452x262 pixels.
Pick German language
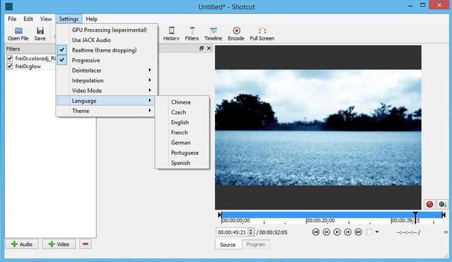pyautogui.click(x=182, y=143)
